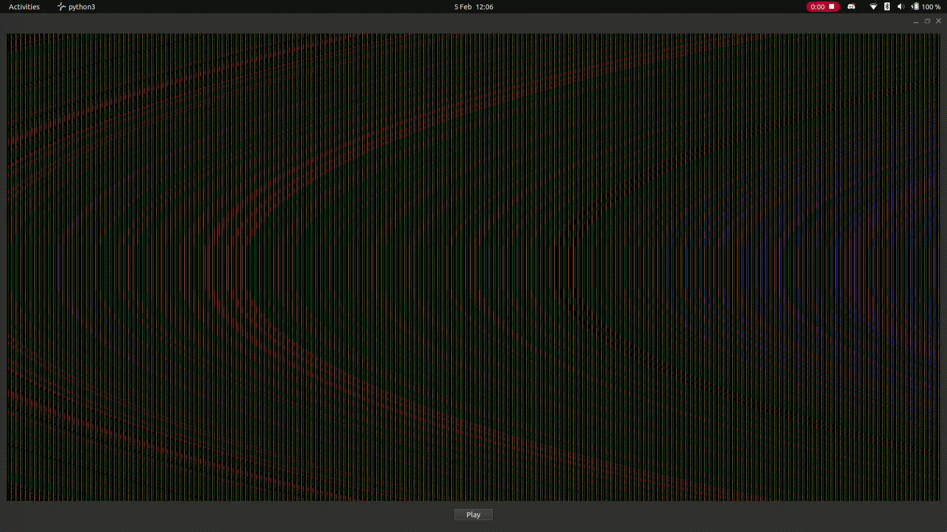Click the red recording indicator pill
947x532 pixels.
(x=823, y=6)
